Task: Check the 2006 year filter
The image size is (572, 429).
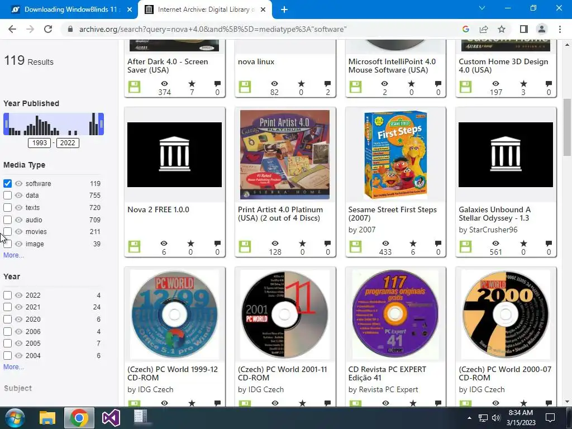Action: 7,332
